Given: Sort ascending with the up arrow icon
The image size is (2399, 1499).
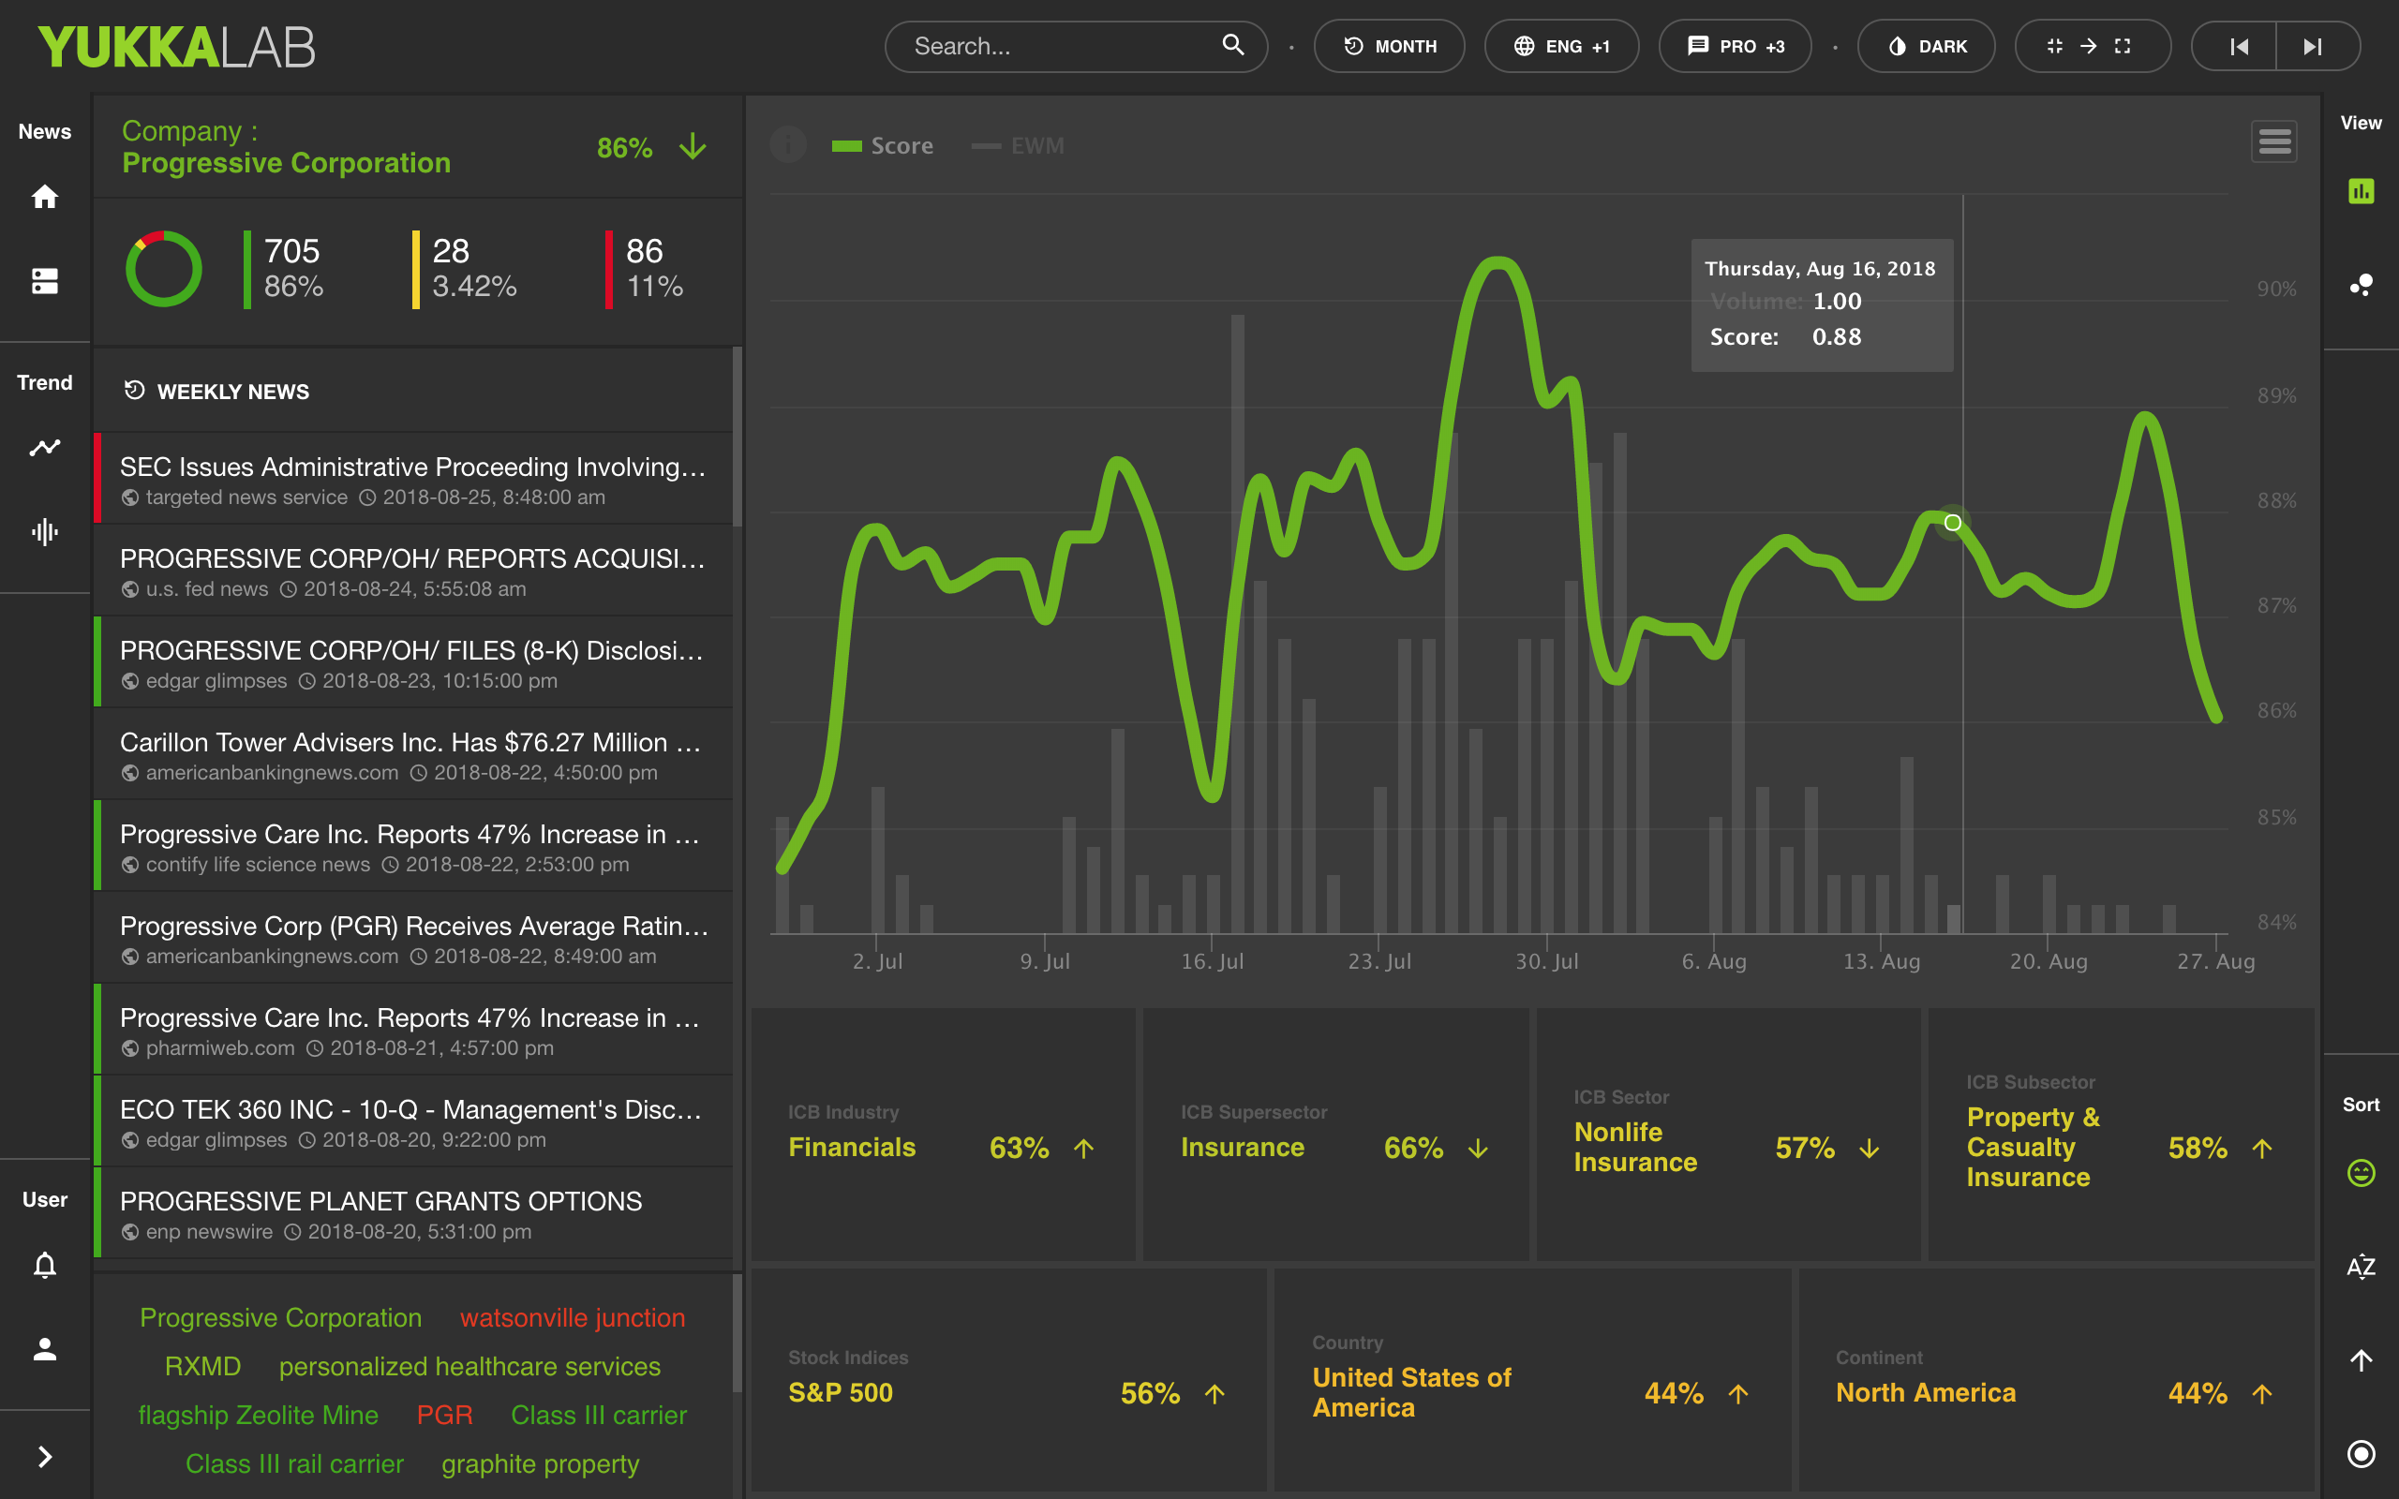Looking at the screenshot, I should [x=2362, y=1360].
